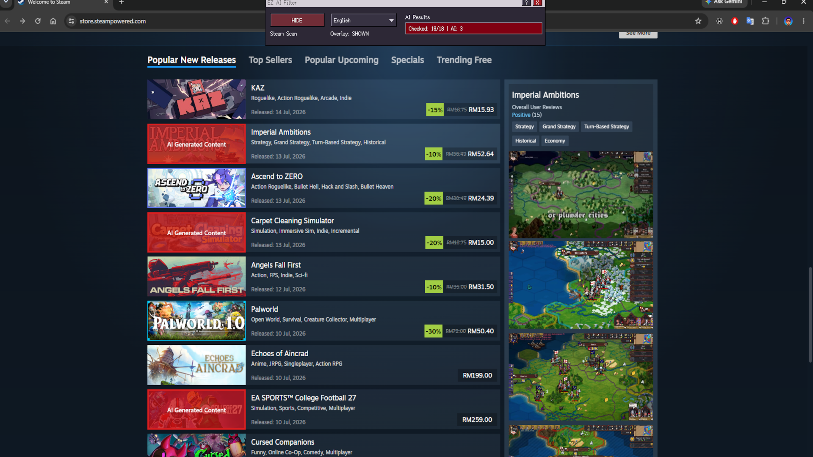Click the Historical tag in the preview panel
This screenshot has width=813, height=457.
pyautogui.click(x=525, y=141)
